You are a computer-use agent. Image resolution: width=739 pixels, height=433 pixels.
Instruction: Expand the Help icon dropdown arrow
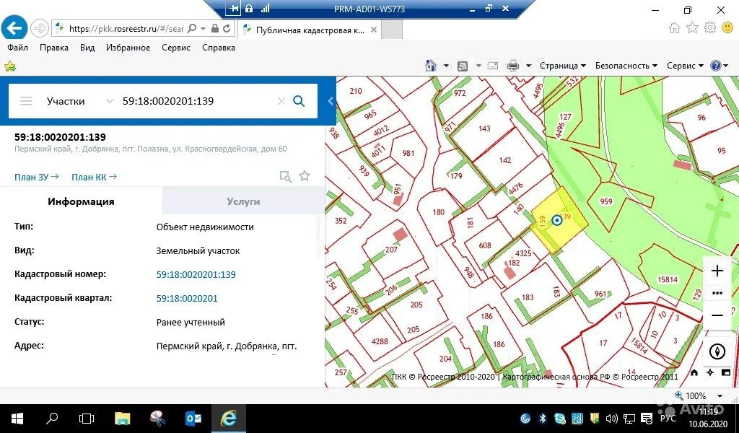[726, 66]
